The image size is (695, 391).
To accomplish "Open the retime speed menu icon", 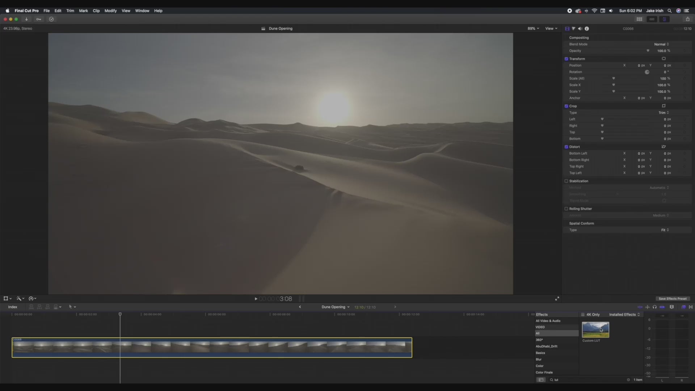I will (32, 299).
